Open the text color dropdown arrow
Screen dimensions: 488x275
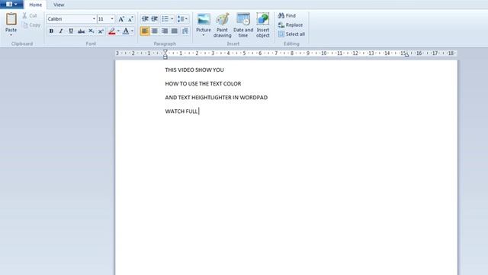(132, 31)
